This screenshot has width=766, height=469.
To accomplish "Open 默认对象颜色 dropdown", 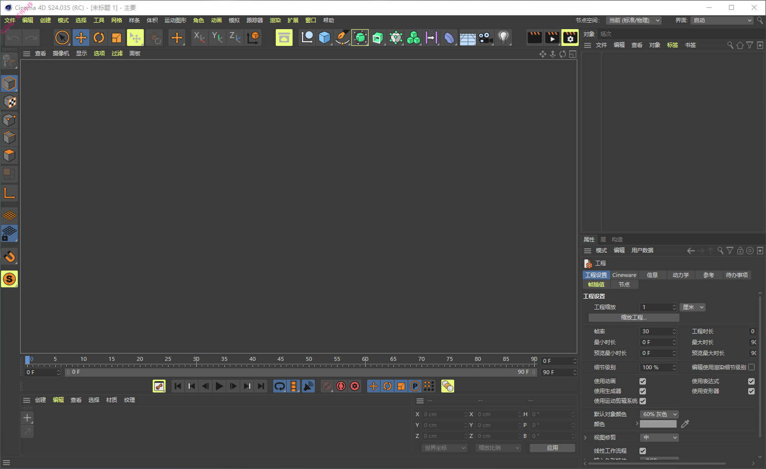I will tap(659, 414).
